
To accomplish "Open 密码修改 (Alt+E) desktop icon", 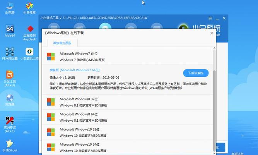I will [10, 124].
